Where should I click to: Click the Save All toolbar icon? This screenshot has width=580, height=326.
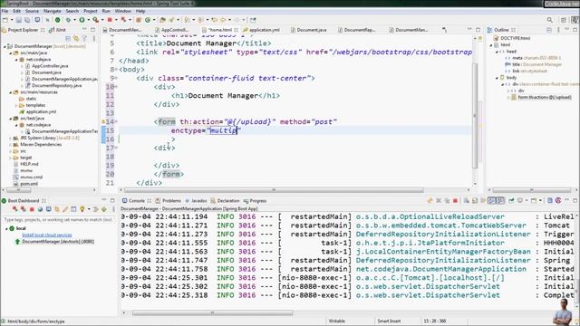tap(27, 20)
